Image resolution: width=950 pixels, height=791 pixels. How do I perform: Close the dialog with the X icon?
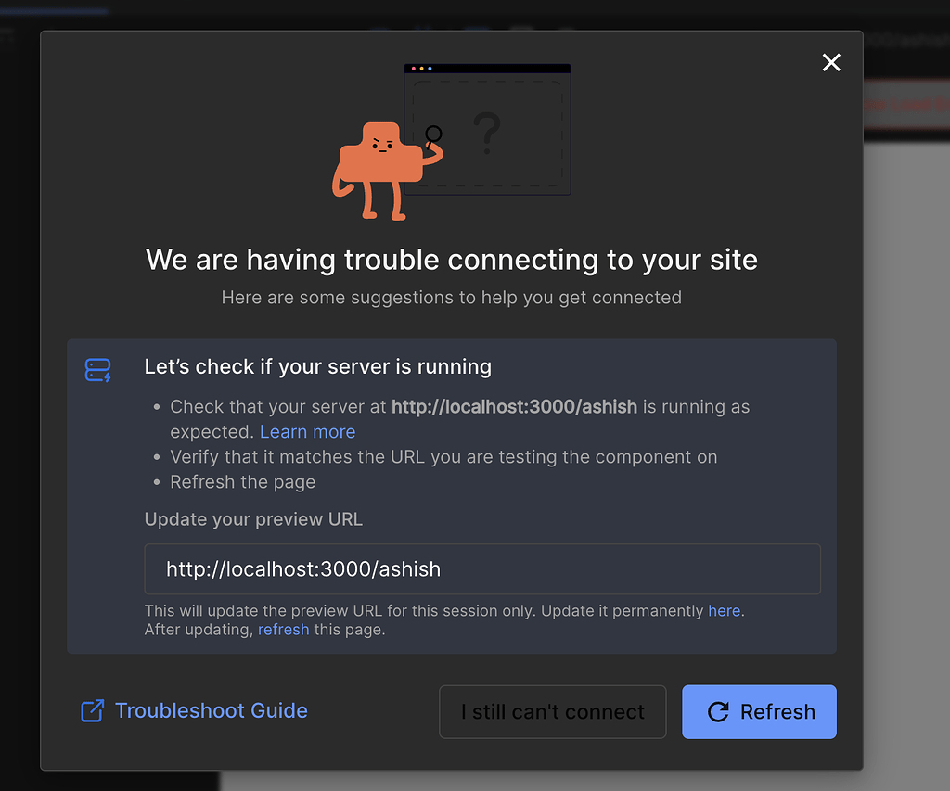(x=830, y=62)
